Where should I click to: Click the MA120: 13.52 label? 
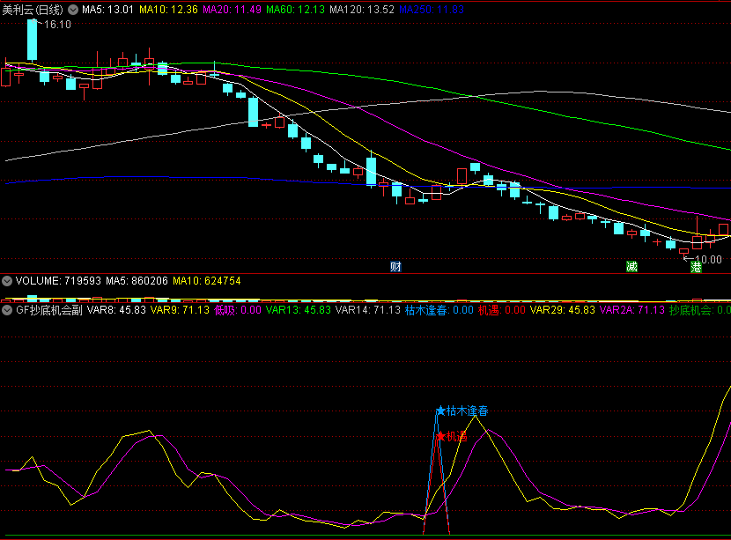click(362, 10)
